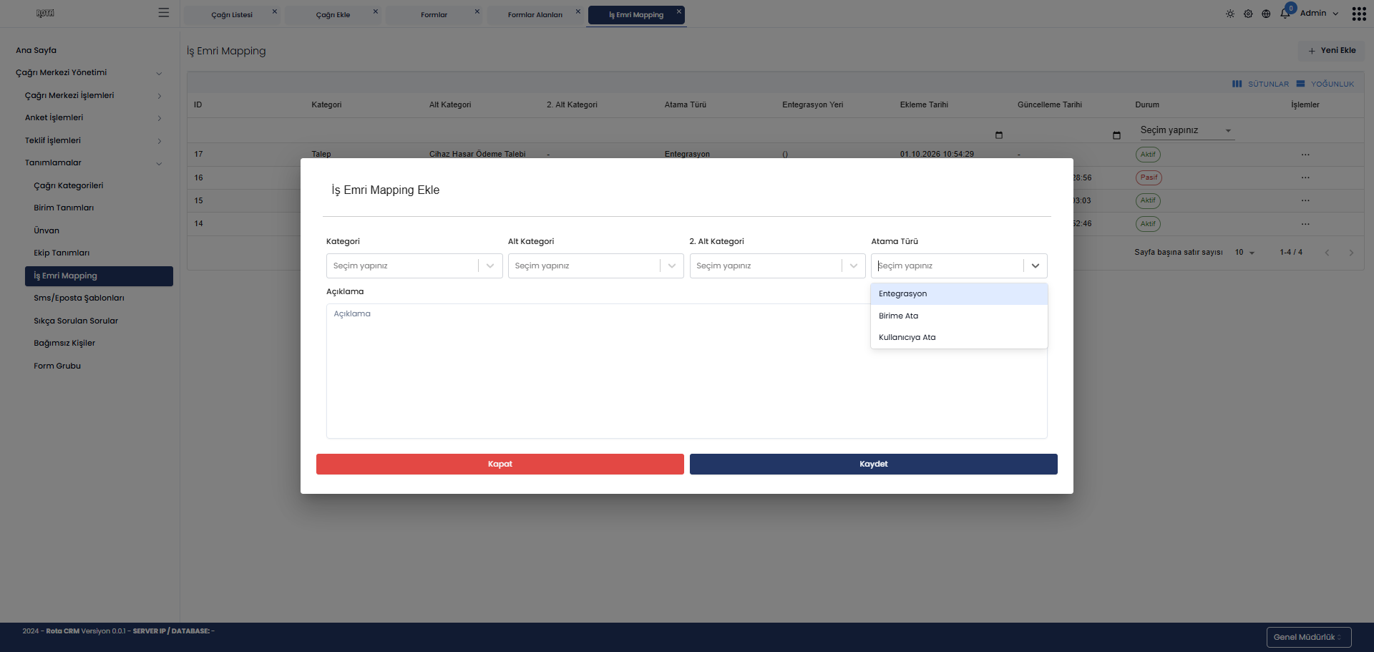The width and height of the screenshot is (1374, 652).
Task: Open actions menu for row 14
Action: point(1305,224)
